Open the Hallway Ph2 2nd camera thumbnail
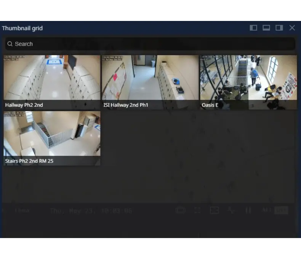This screenshot has height=259, width=301. pyautogui.click(x=52, y=82)
